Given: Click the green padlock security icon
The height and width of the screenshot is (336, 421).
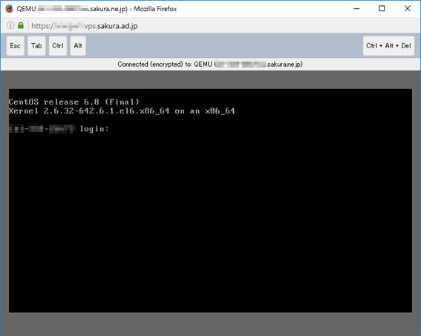Looking at the screenshot, I should point(21,25).
